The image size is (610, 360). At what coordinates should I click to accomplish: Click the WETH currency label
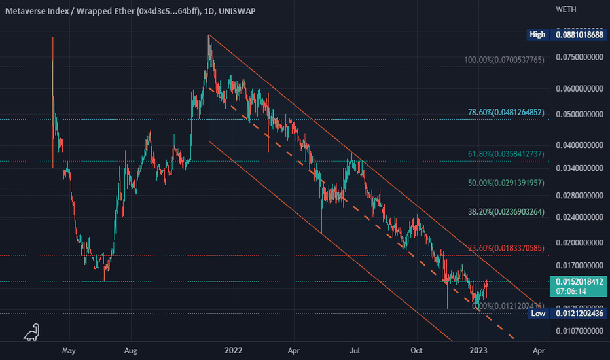point(565,9)
